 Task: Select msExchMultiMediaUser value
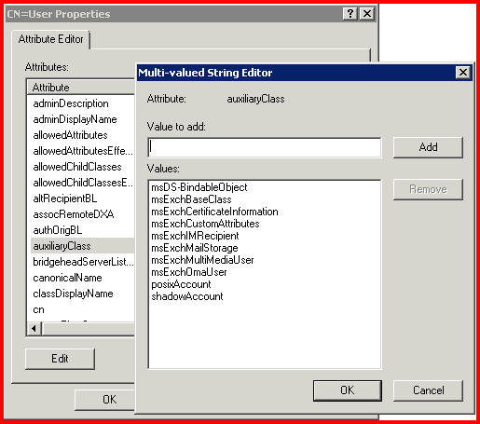202,260
